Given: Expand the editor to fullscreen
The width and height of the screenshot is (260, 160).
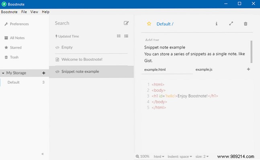Looking at the screenshot, I should coord(231,24).
